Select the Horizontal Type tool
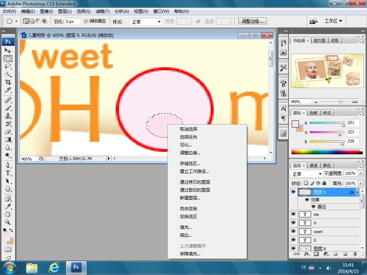367x275 pixels. pos(8,173)
